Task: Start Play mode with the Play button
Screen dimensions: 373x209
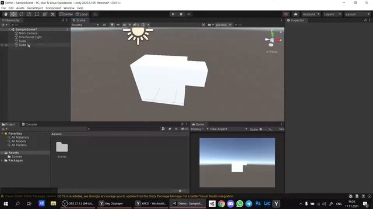Action: tap(173, 14)
